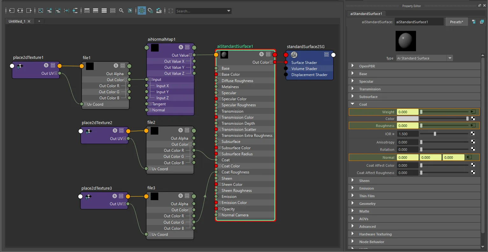
Task: Click the Coat Color swatch
Action: 408,119
